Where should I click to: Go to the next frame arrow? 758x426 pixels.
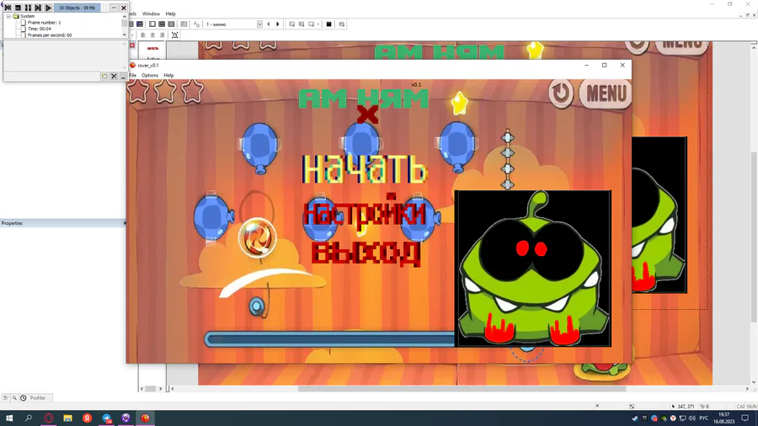click(x=278, y=24)
